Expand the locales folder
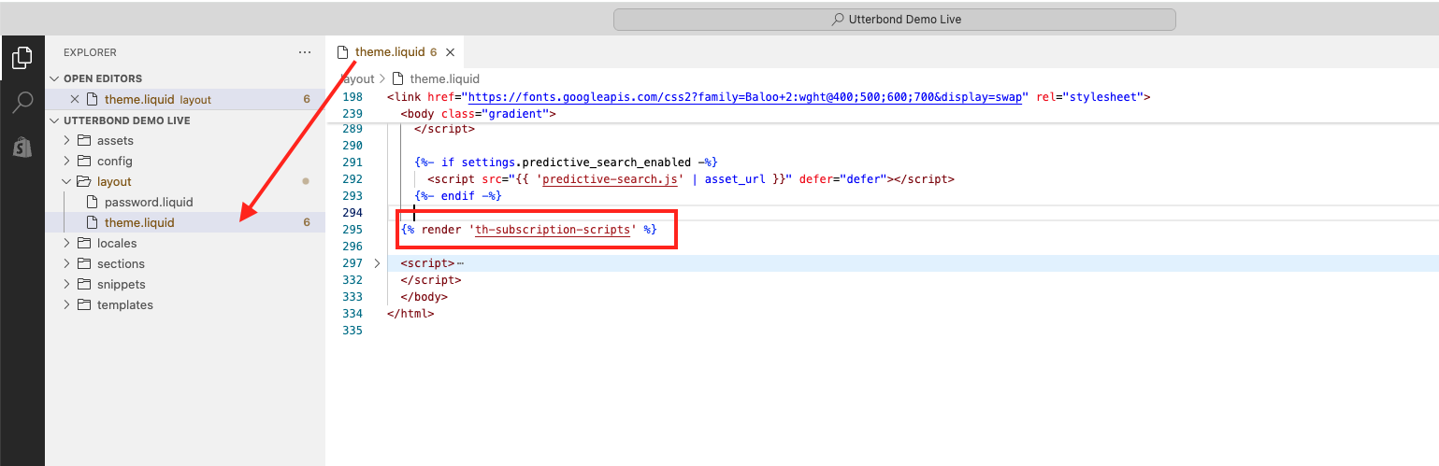Screen dimensions: 1439x466 66,243
